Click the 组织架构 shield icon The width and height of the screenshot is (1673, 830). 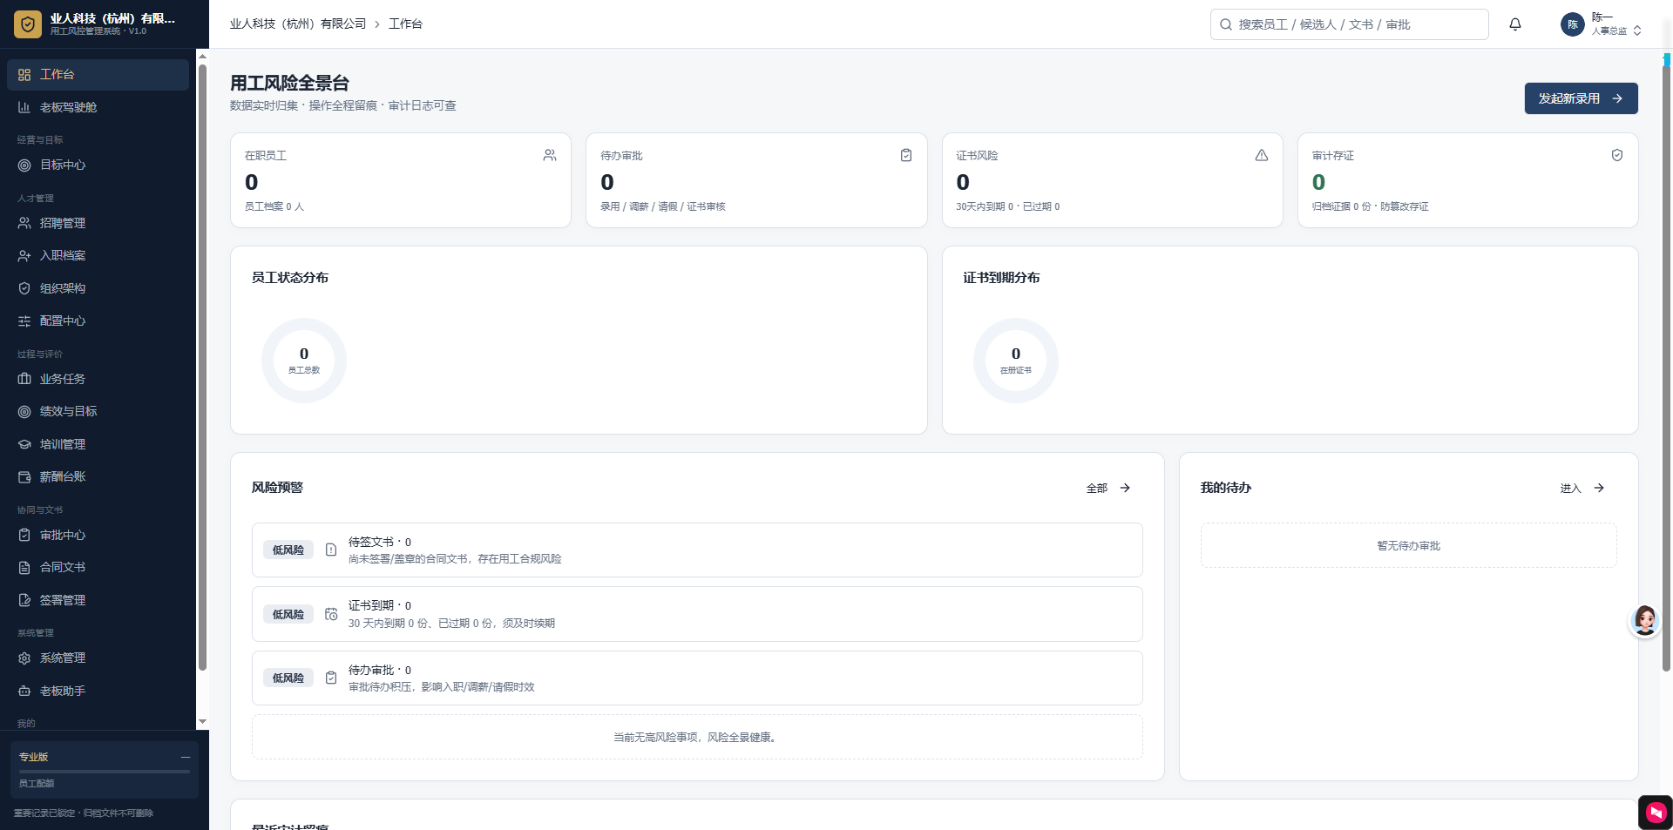(x=24, y=288)
